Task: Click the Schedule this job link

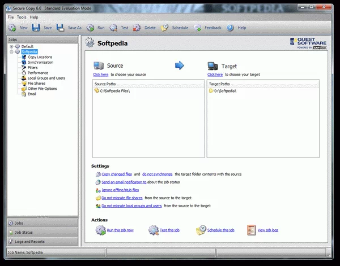Action: (x=221, y=230)
